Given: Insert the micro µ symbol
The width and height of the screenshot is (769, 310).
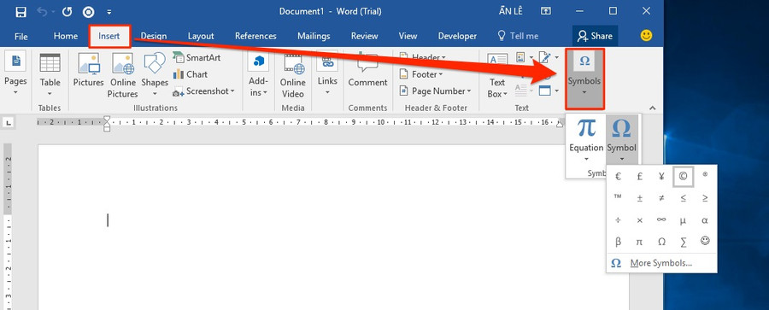Looking at the screenshot, I should [x=684, y=220].
